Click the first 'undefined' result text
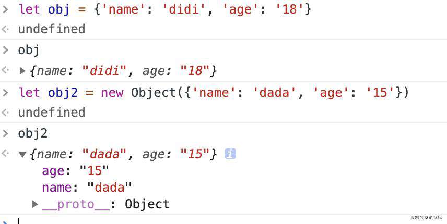This screenshot has width=447, height=224. pos(52,29)
